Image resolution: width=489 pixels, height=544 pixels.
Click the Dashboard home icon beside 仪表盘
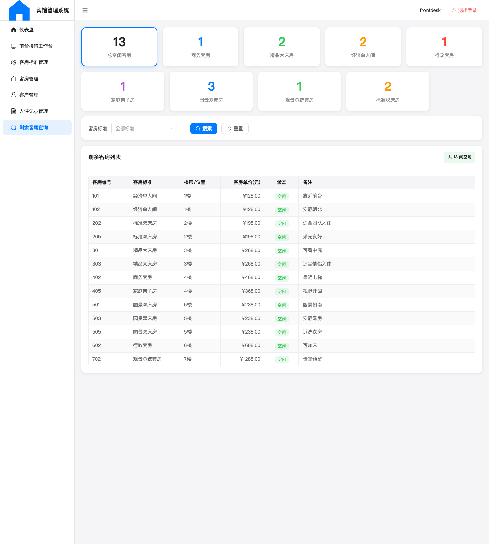[x=14, y=30]
